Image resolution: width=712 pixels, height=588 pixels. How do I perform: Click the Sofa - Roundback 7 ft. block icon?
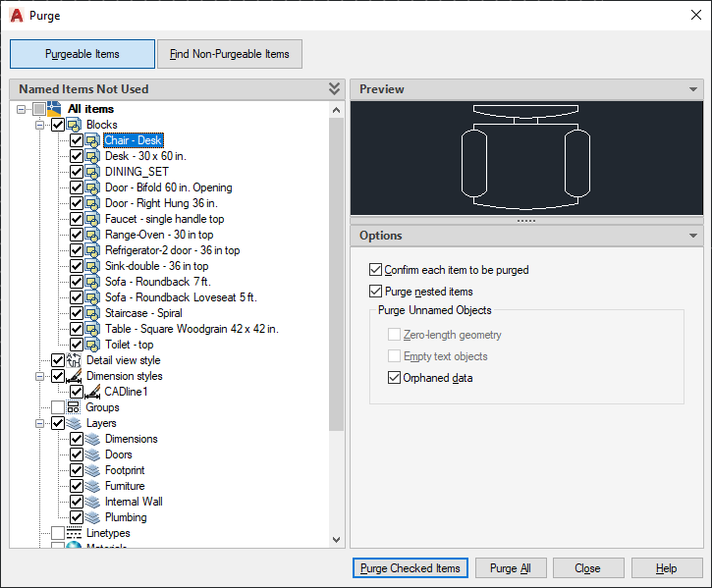92,282
